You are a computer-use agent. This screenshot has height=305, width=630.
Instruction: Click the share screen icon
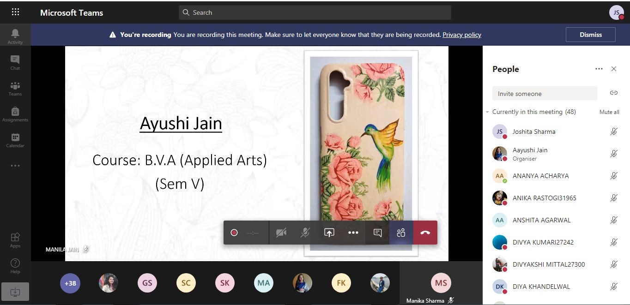pos(329,233)
